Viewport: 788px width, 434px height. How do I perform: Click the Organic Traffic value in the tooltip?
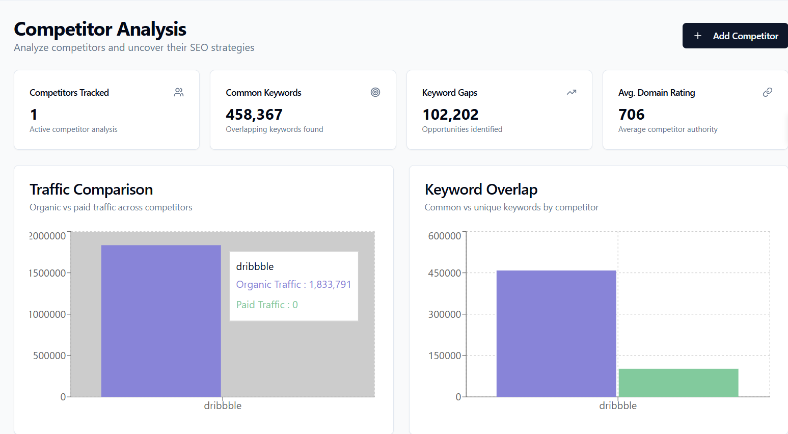tap(293, 284)
